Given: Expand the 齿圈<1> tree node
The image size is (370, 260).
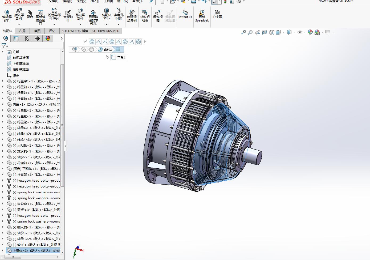Looking at the screenshot, I should [x=3, y=104].
